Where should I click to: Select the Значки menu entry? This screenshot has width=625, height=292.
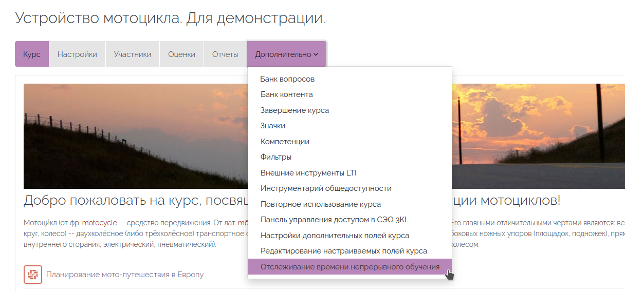pos(273,126)
